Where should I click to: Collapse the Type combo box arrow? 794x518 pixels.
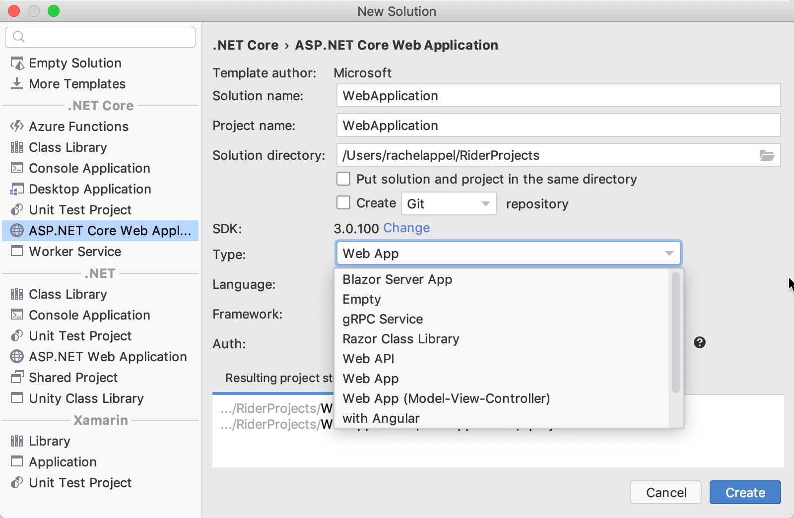click(669, 254)
